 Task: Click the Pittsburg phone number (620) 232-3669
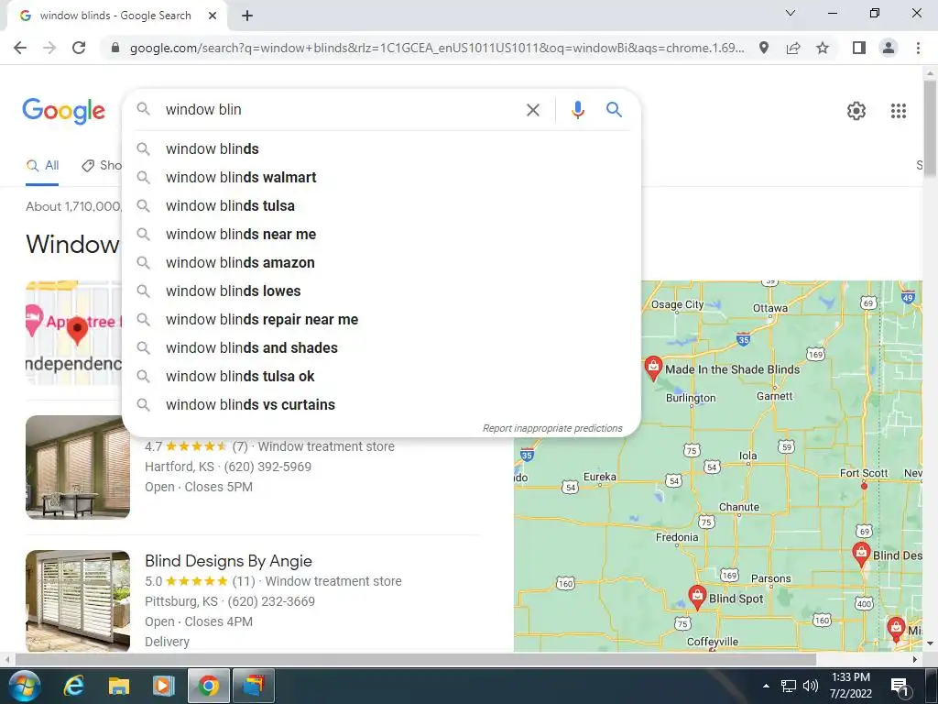click(x=271, y=601)
